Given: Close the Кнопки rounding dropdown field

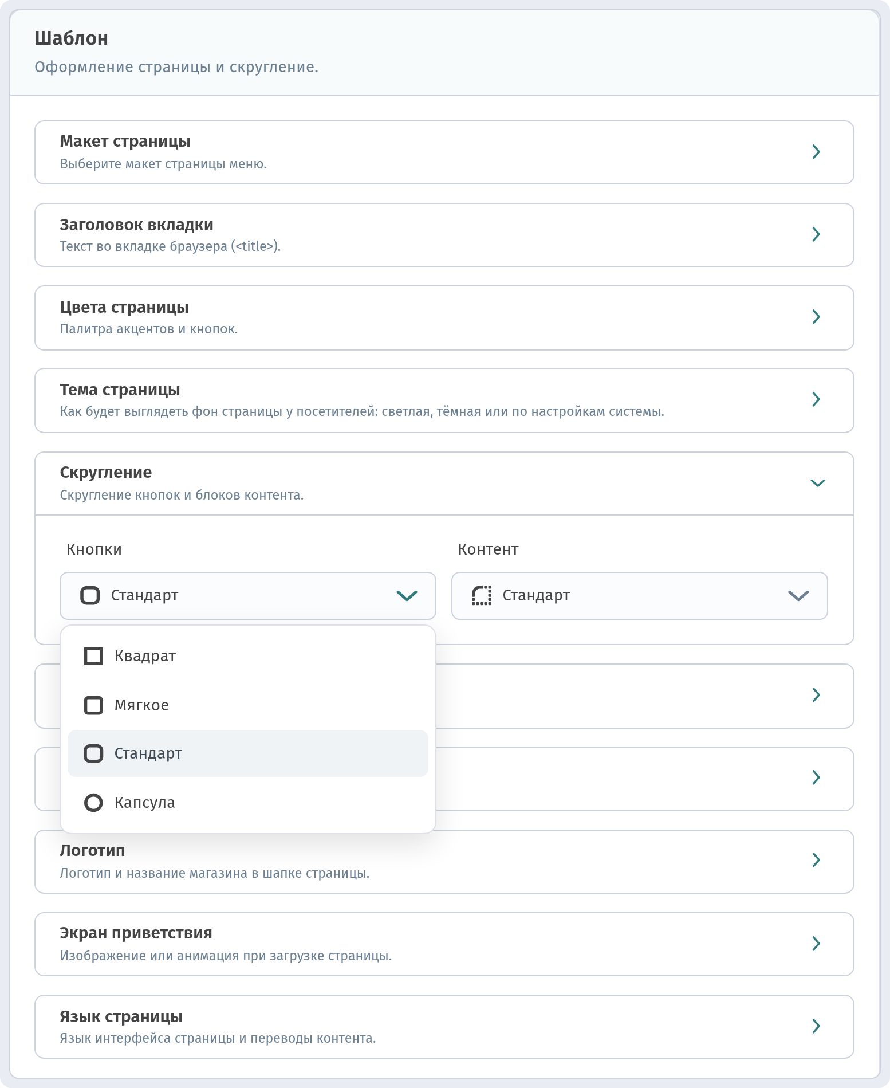Looking at the screenshot, I should [248, 596].
